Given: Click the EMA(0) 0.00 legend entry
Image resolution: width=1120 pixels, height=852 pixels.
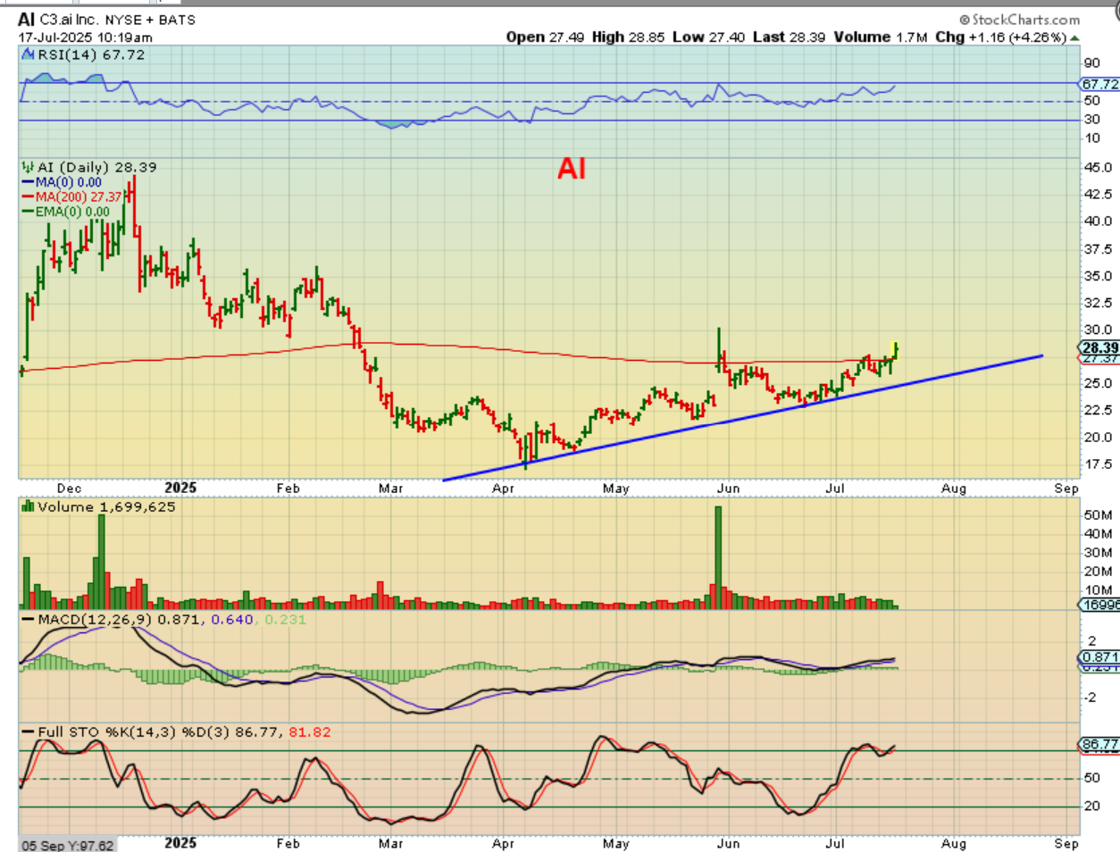Looking at the screenshot, I should point(72,213).
